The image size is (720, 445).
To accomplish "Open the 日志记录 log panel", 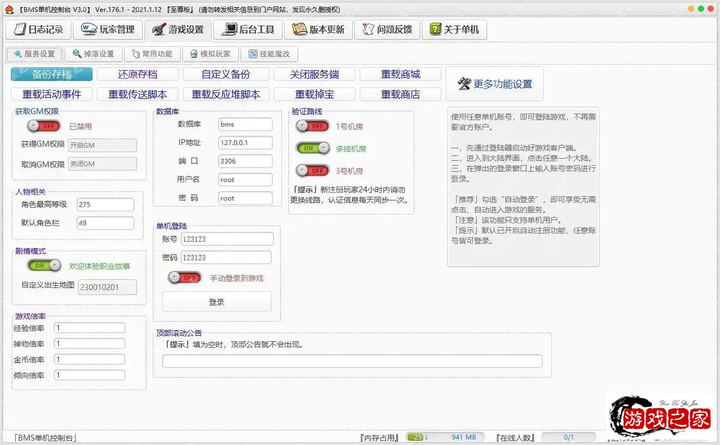I will coord(38,30).
